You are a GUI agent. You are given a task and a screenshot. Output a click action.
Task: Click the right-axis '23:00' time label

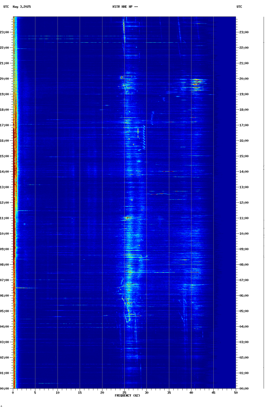244,32
